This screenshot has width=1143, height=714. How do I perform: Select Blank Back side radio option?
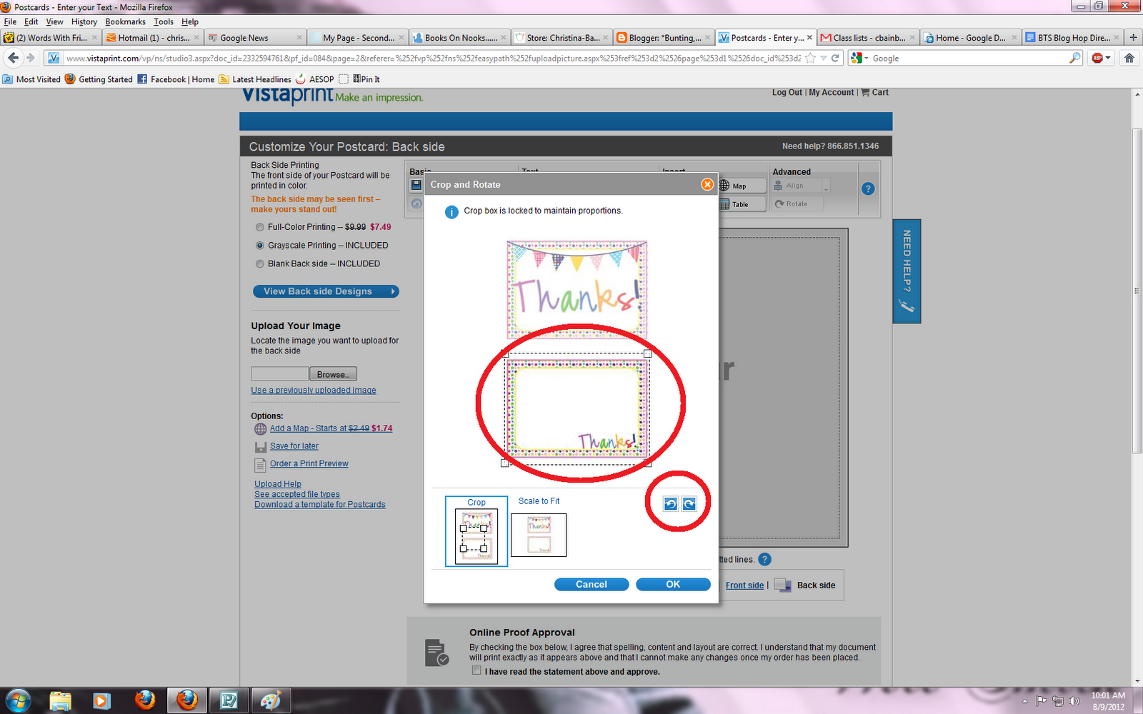(260, 264)
